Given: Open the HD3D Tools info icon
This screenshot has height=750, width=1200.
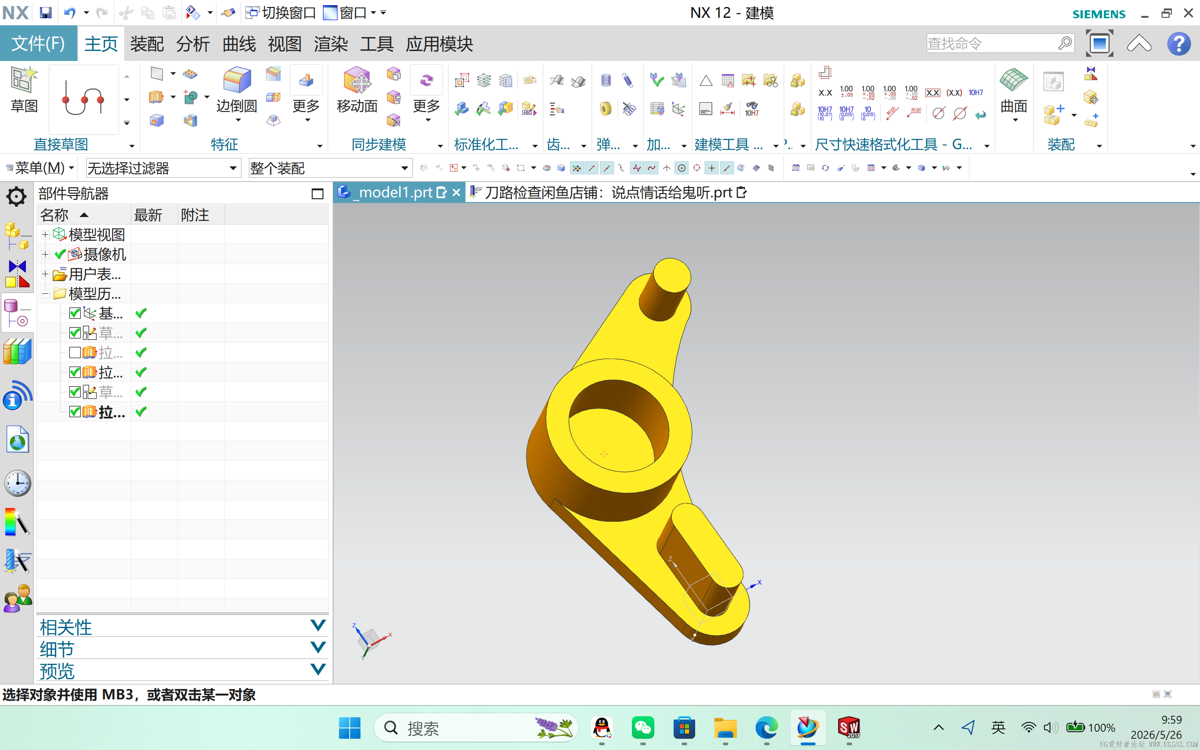Looking at the screenshot, I should click(x=17, y=395).
